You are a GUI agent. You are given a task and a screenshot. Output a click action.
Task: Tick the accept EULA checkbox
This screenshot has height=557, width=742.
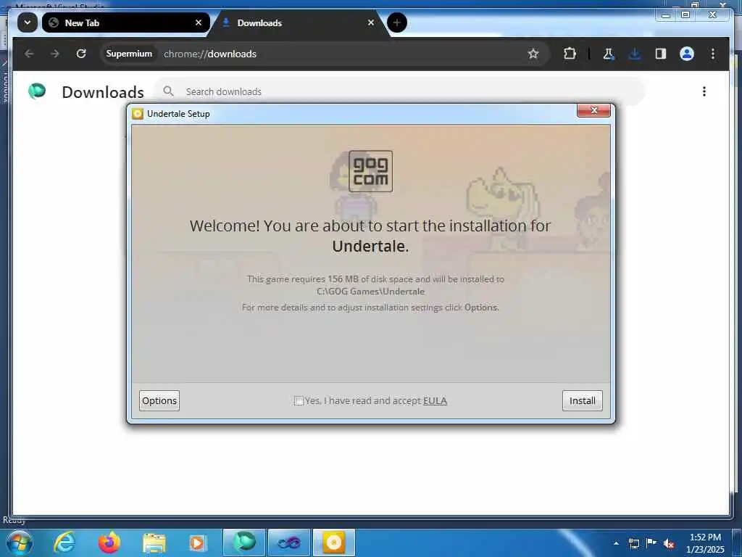point(298,401)
